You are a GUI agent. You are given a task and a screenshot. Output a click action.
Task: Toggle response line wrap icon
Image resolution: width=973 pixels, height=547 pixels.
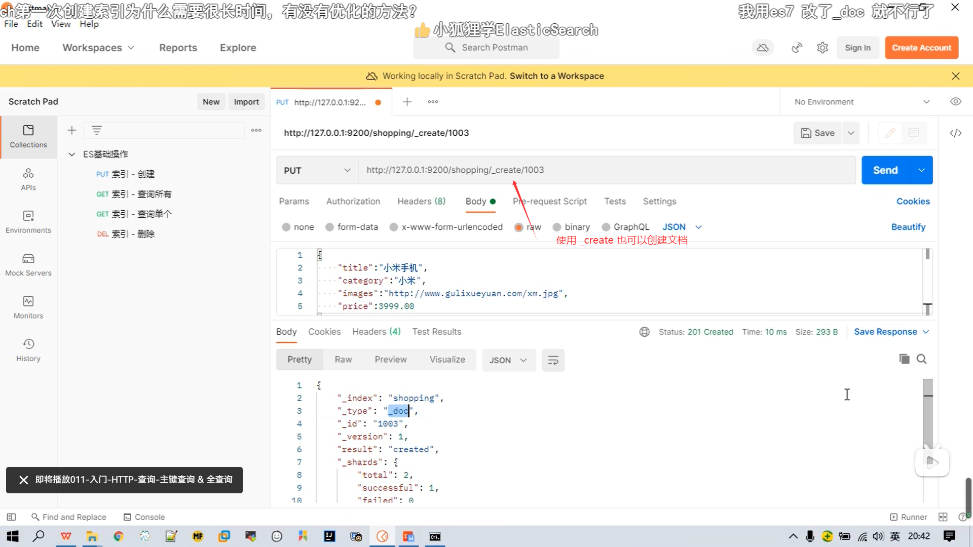point(553,360)
